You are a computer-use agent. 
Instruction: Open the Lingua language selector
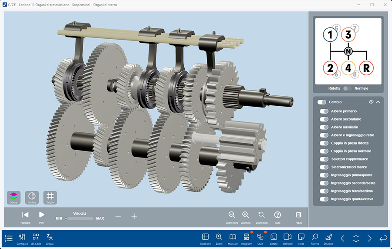coord(50,237)
